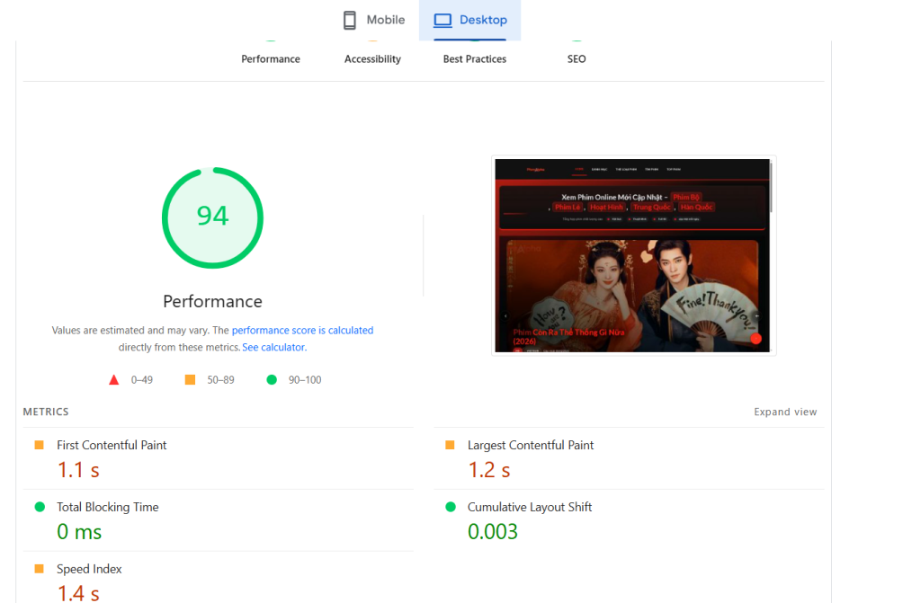Click the 94 performance score gauge
The height and width of the screenshot is (603, 921).
click(x=212, y=217)
